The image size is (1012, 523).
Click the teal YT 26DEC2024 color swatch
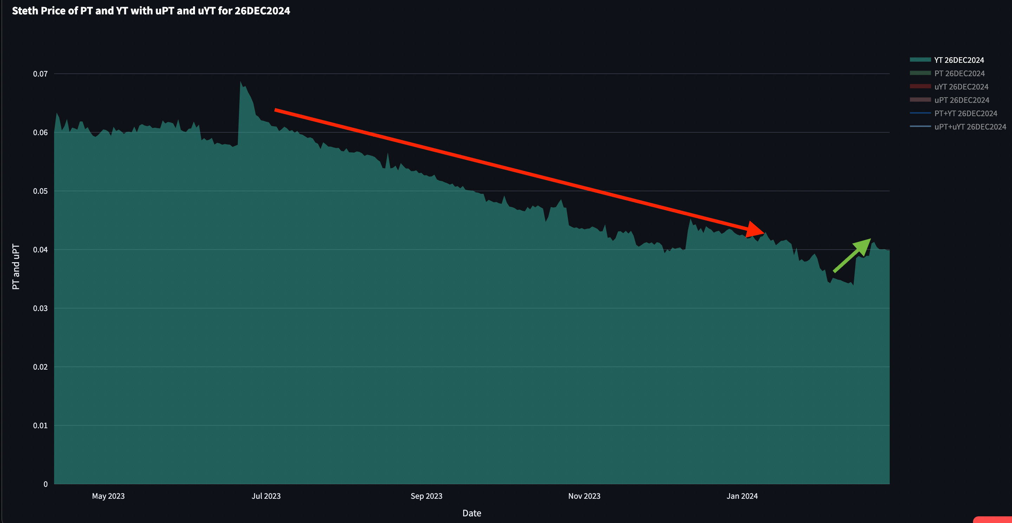click(920, 60)
